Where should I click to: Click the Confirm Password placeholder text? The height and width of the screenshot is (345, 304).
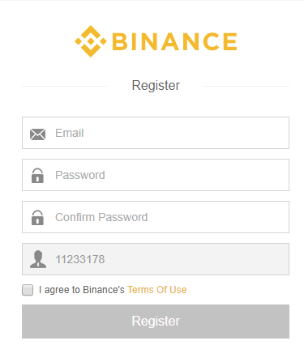101,217
